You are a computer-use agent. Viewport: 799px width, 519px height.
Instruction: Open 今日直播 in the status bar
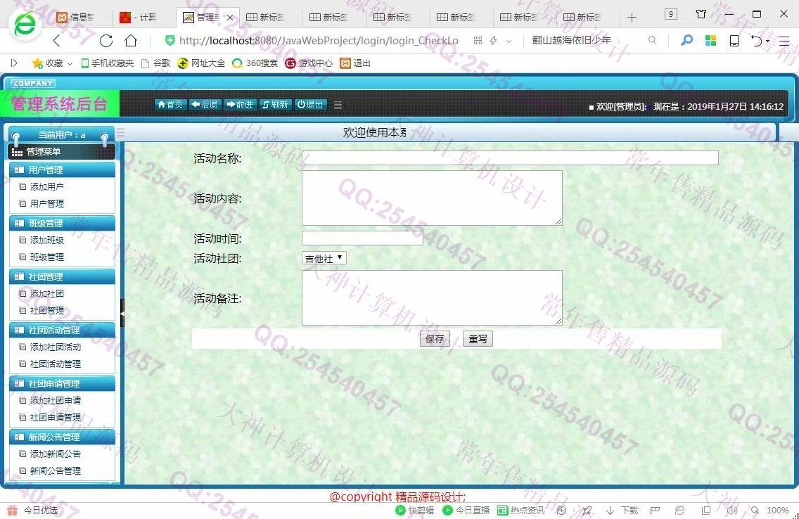pyautogui.click(x=466, y=510)
